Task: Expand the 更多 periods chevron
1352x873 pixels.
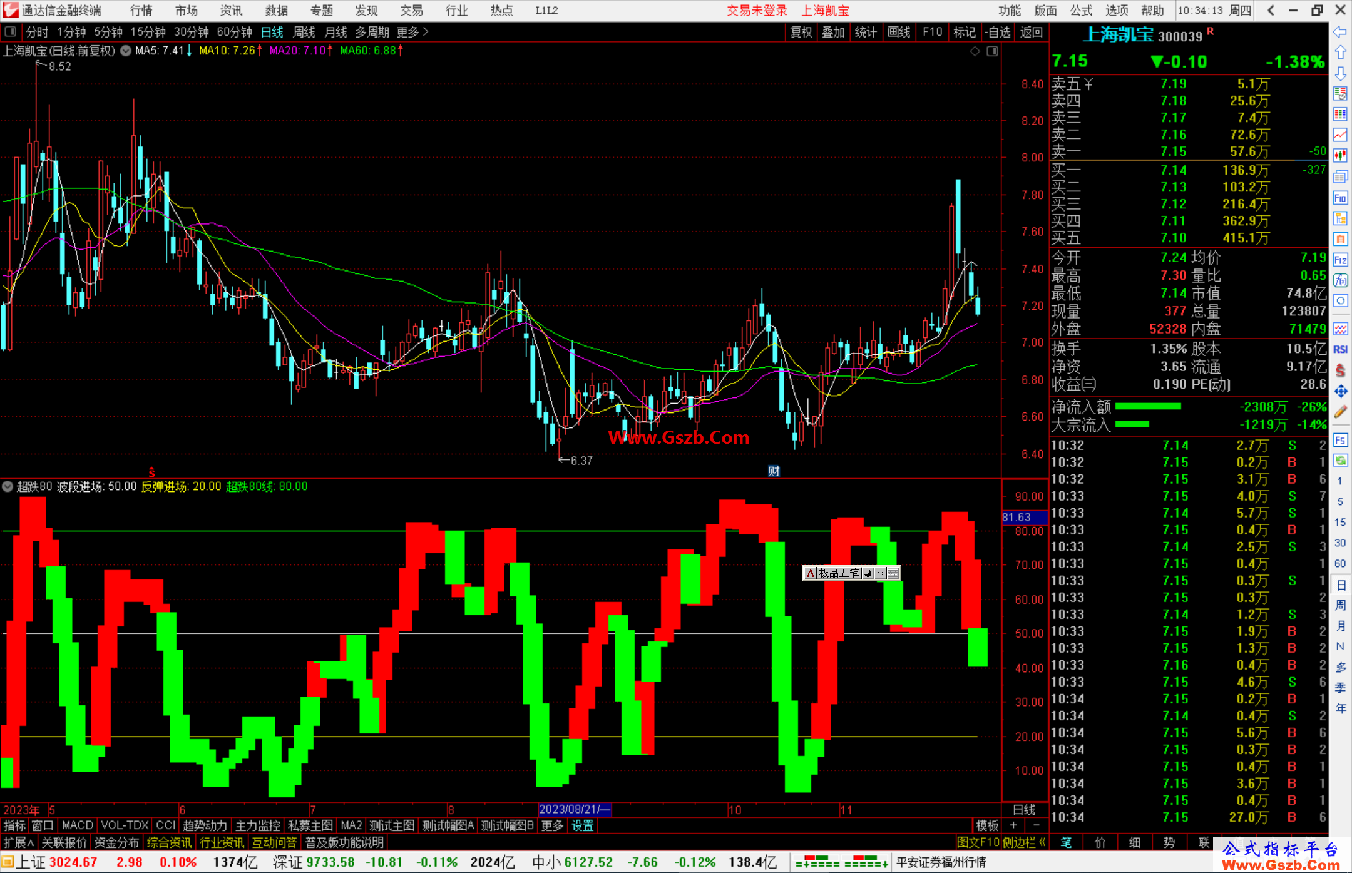Action: tap(413, 32)
